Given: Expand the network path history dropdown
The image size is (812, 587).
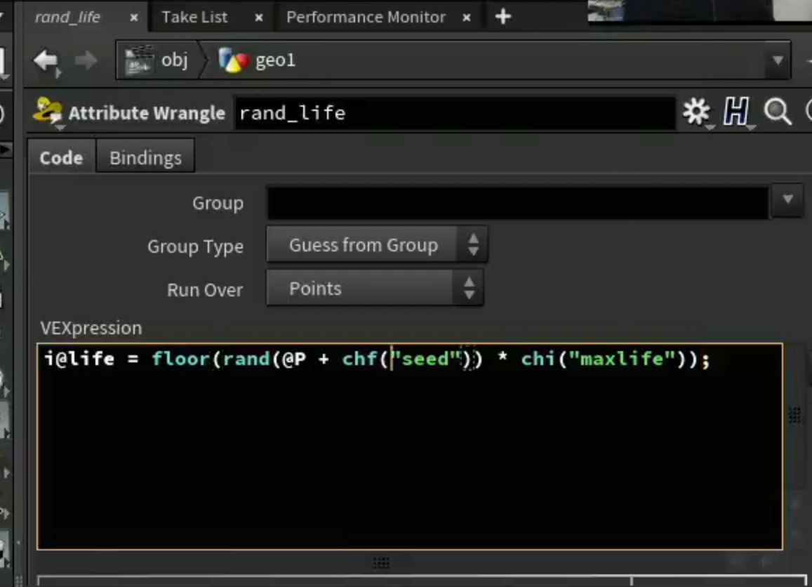Looking at the screenshot, I should click(x=778, y=60).
